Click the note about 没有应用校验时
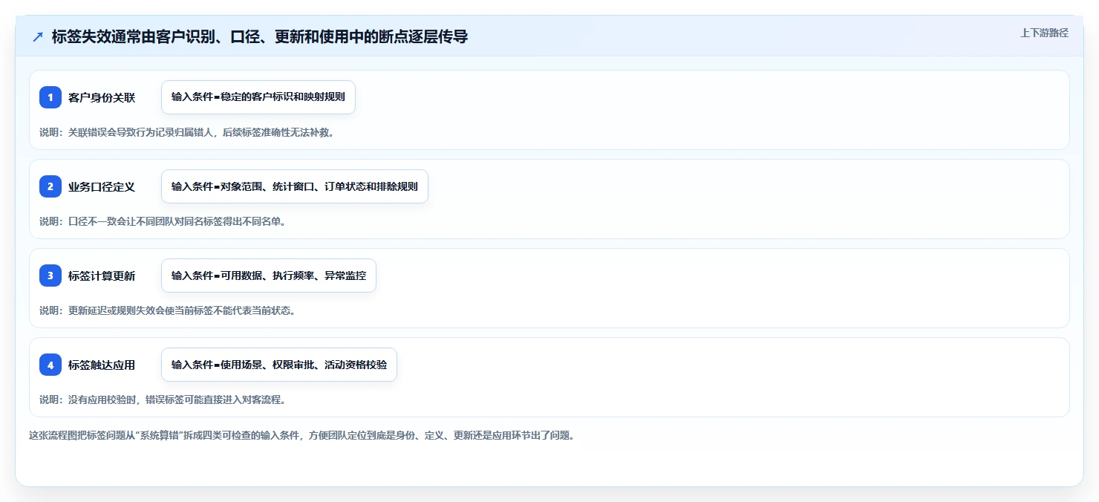 click(163, 400)
